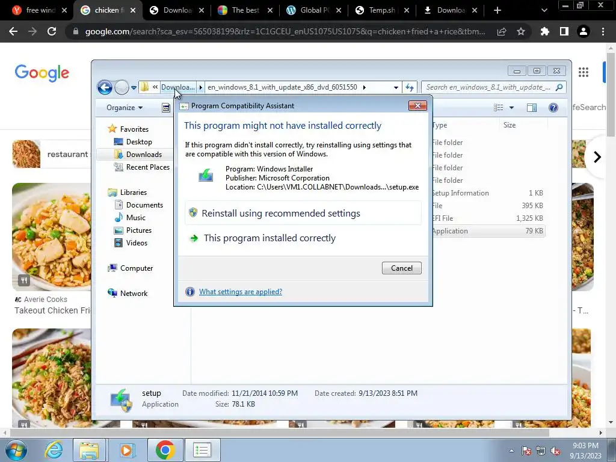Viewport: 616px width, 462px height.
Task: Open Music library
Action: (135, 217)
